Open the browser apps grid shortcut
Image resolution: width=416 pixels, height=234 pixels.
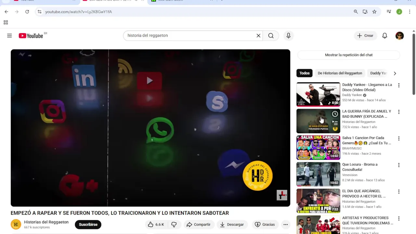pyautogui.click(x=6, y=22)
